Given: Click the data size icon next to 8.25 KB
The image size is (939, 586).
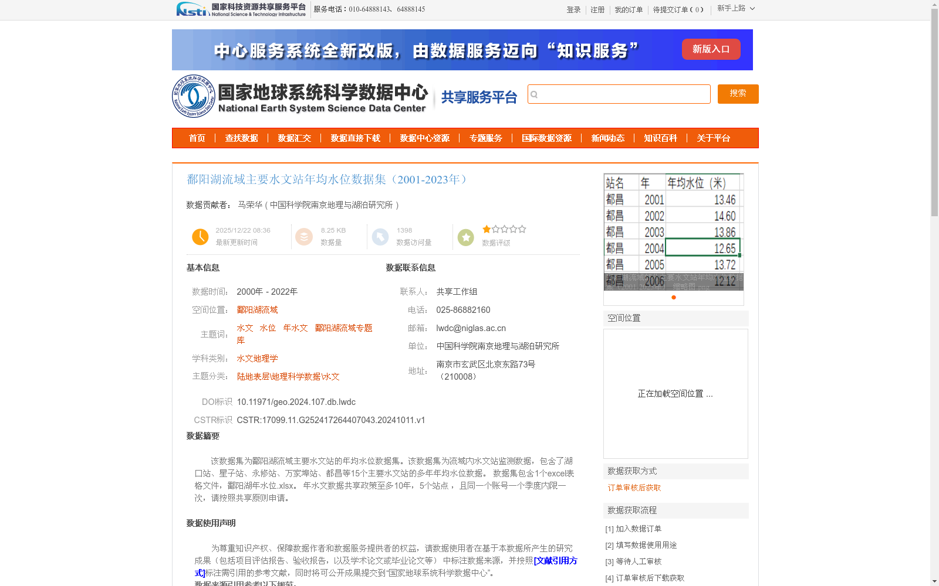Looking at the screenshot, I should 305,237.
